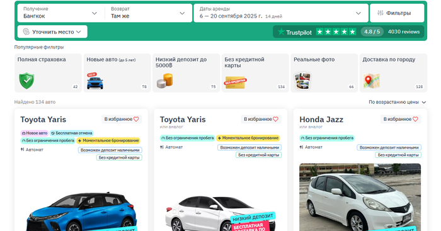Open the Trustpilot rating link
The image size is (441, 231).
348,31
